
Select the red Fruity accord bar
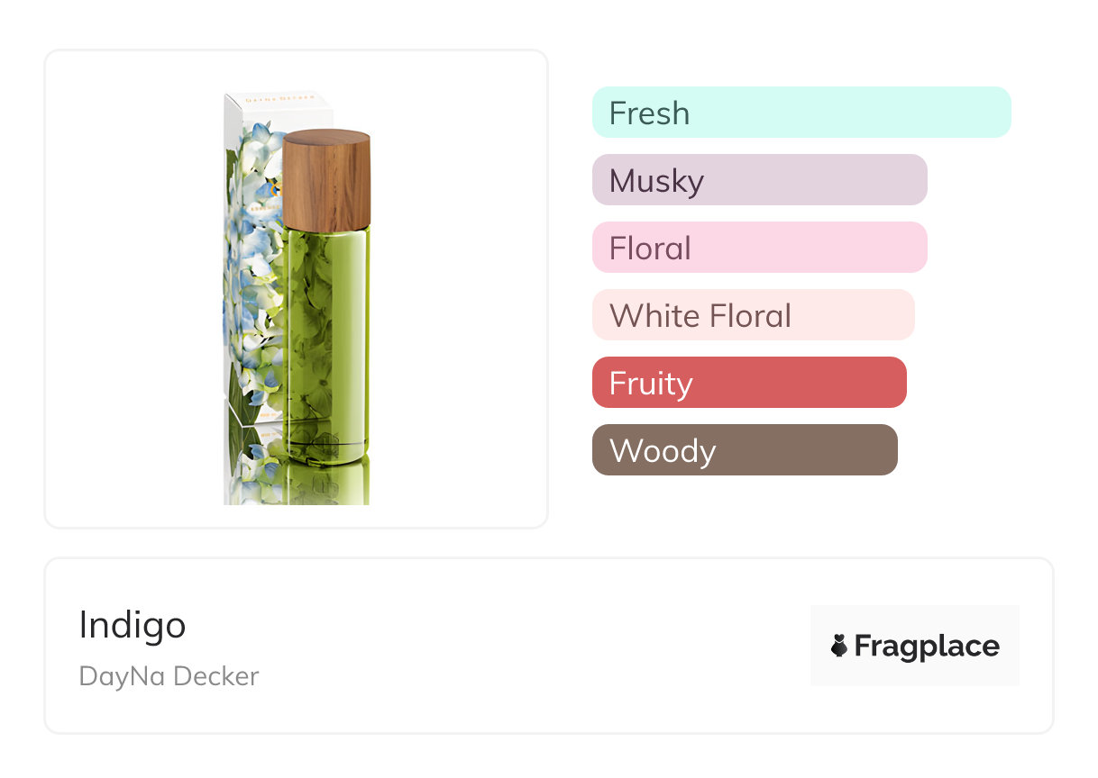point(748,383)
